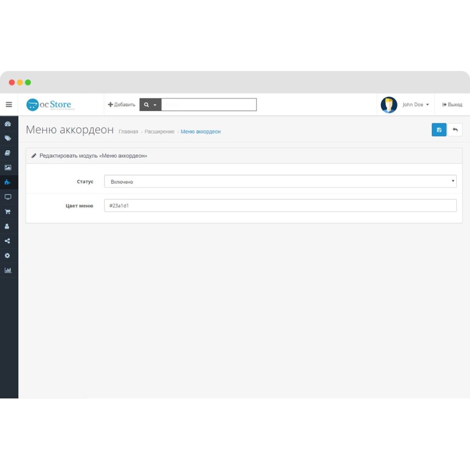Open the Customers user sidebar icon

click(x=7, y=226)
